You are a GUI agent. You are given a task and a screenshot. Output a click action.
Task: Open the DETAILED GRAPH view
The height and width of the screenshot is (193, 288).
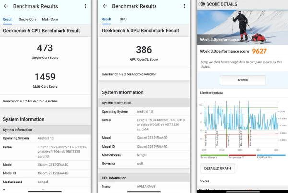pyautogui.click(x=219, y=168)
